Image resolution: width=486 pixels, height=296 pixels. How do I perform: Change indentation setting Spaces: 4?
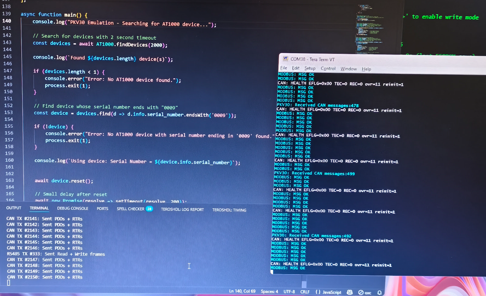click(x=270, y=291)
